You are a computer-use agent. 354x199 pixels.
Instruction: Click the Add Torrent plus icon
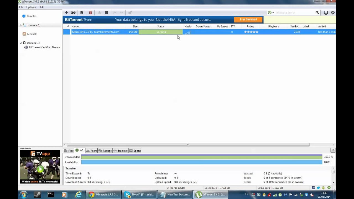tap(66, 13)
